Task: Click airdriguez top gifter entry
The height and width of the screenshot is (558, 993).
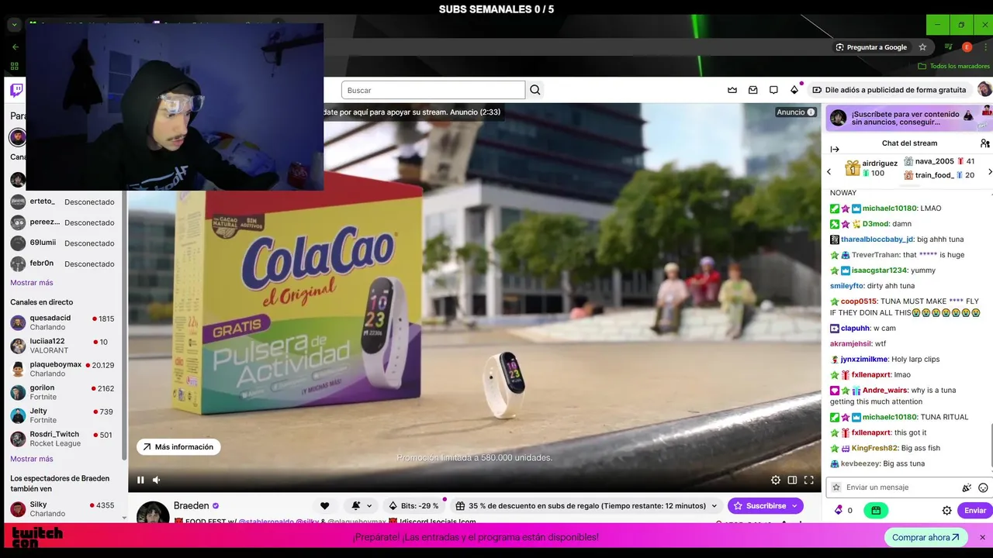Action: [x=871, y=168]
